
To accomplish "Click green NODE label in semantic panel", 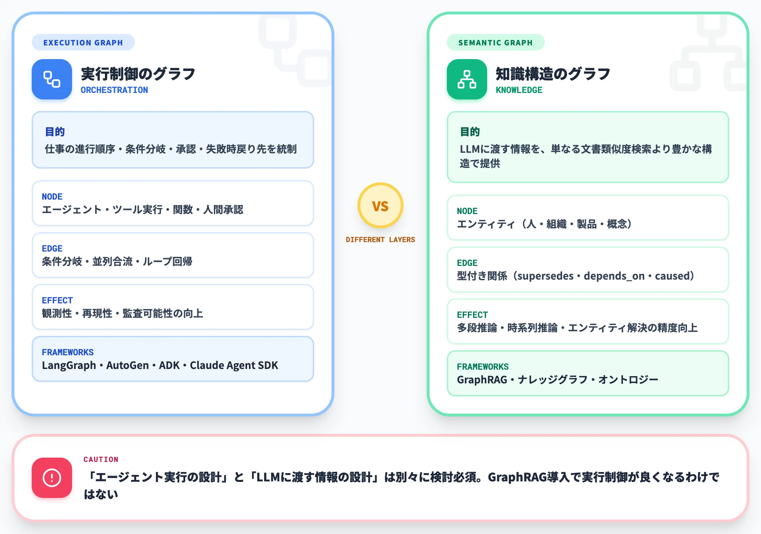I will click(467, 211).
